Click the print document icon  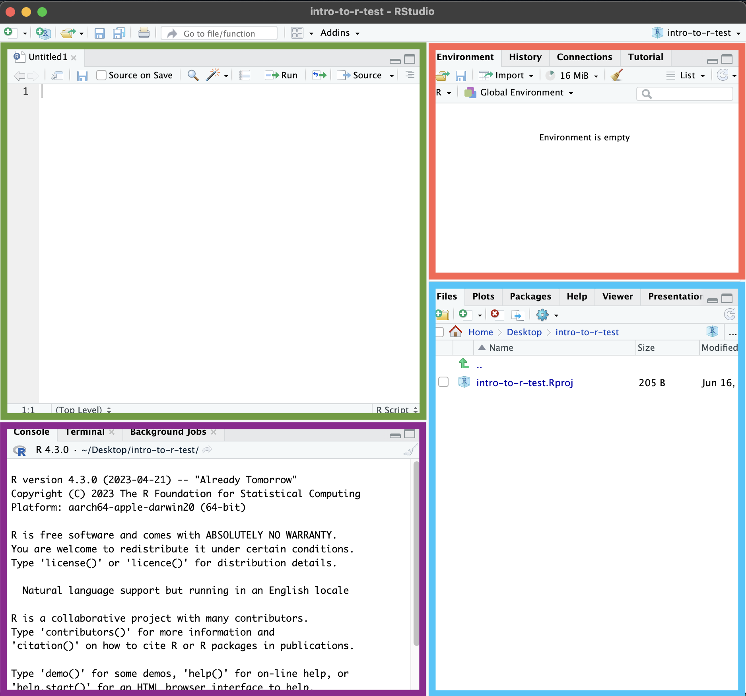(144, 33)
